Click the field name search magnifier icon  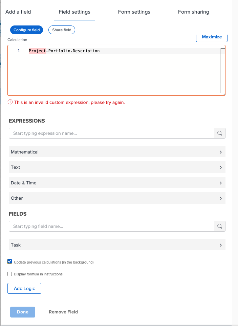click(x=220, y=226)
